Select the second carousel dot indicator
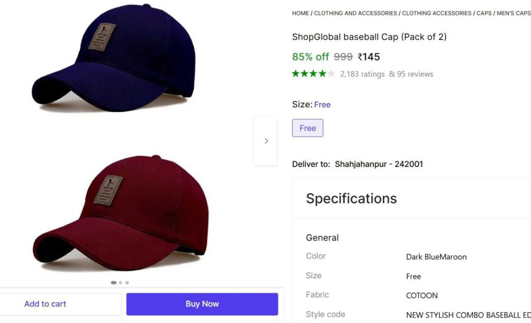This screenshot has width=531, height=323. point(120,282)
